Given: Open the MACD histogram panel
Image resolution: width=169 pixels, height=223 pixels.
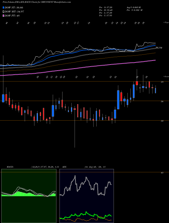Looking at the screenshot, I should (x=29, y=196).
